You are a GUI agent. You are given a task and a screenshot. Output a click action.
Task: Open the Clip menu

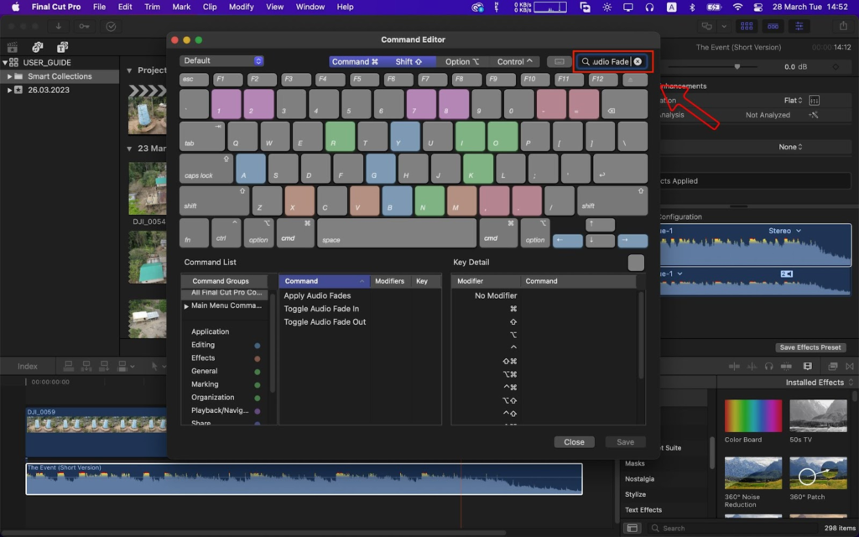(x=209, y=7)
